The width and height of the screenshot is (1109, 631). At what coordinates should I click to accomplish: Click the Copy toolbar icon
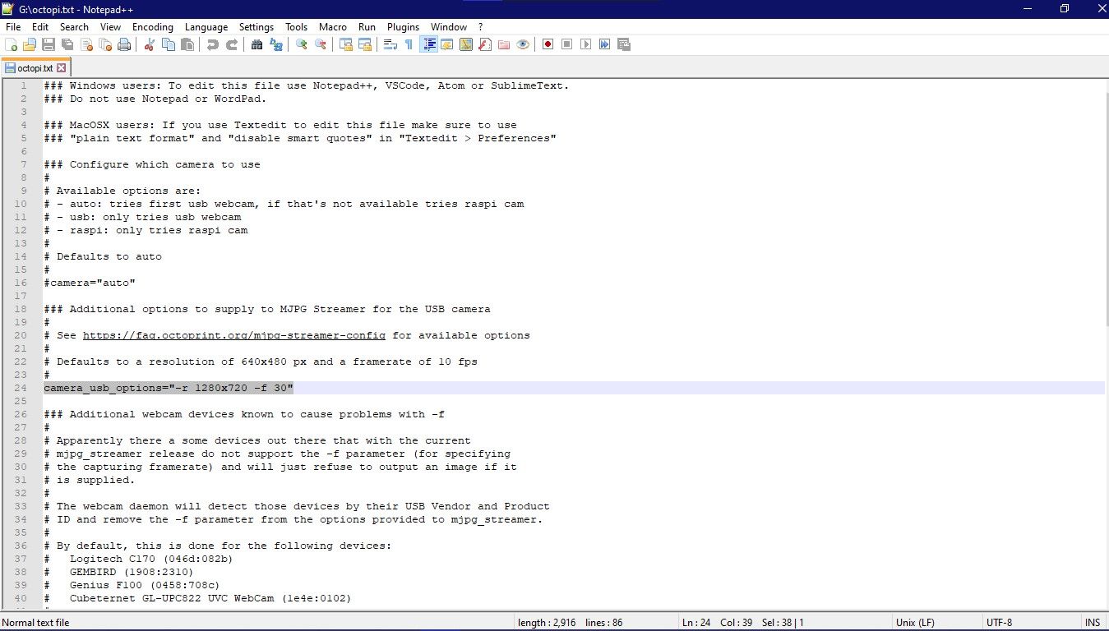pos(169,44)
